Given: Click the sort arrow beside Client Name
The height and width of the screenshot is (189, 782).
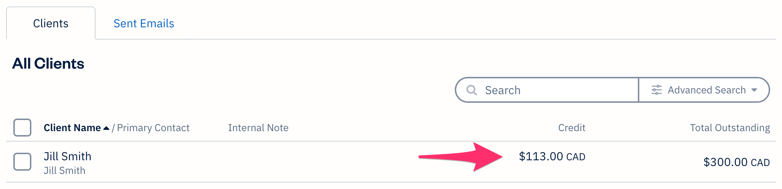Looking at the screenshot, I should click(x=106, y=128).
